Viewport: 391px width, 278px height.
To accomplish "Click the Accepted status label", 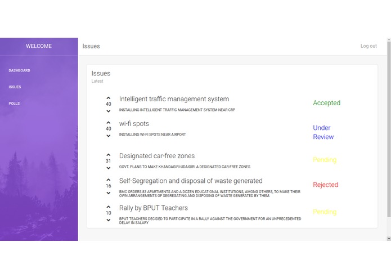I will click(327, 103).
